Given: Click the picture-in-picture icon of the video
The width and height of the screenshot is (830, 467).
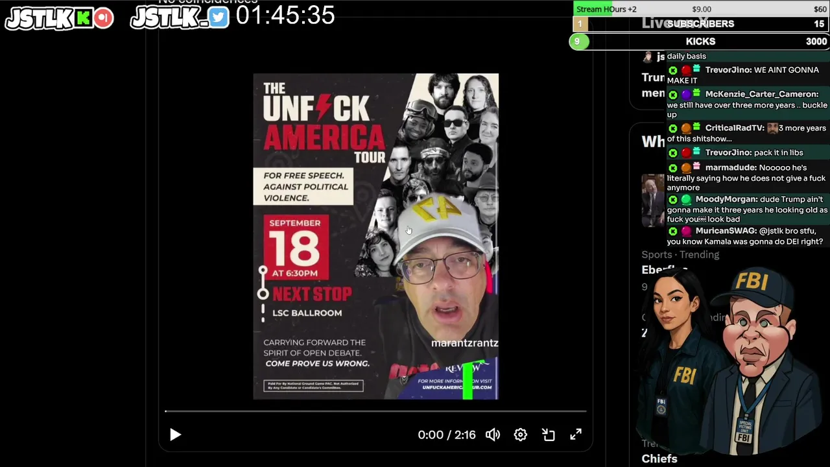Looking at the screenshot, I should pyautogui.click(x=549, y=435).
